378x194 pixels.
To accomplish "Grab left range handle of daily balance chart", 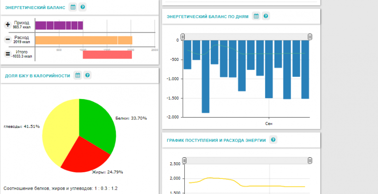I will click(x=183, y=37).
